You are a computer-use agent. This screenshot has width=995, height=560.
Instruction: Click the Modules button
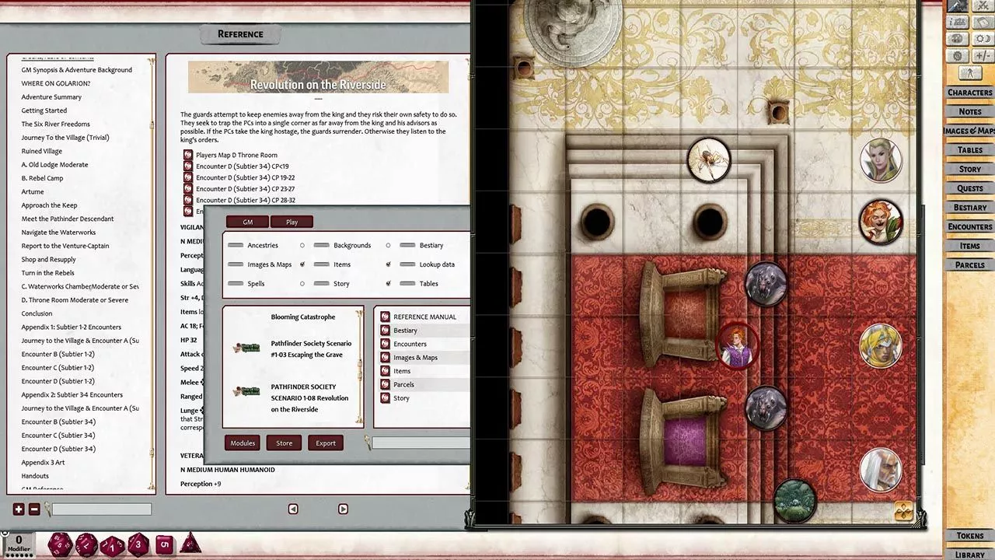[x=243, y=443]
